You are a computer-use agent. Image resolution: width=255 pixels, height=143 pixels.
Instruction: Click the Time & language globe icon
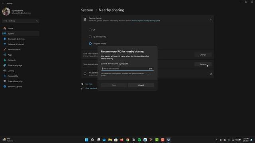(x=5, y=66)
